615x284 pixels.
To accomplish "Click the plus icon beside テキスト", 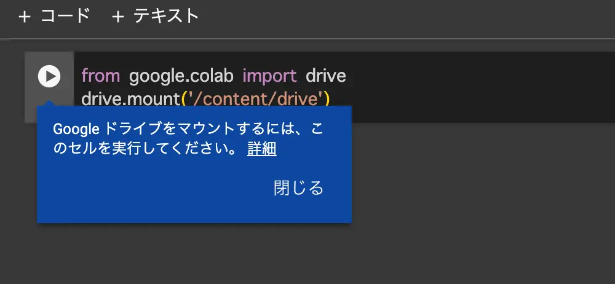I will pos(118,17).
